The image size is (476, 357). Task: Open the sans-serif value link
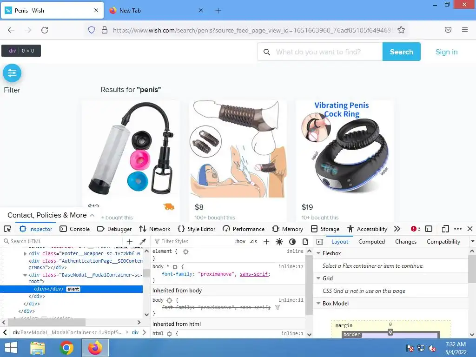[x=254, y=274]
